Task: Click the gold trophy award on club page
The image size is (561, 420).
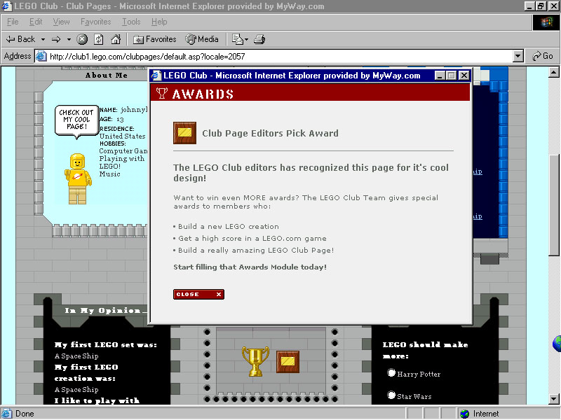Action: [x=255, y=361]
